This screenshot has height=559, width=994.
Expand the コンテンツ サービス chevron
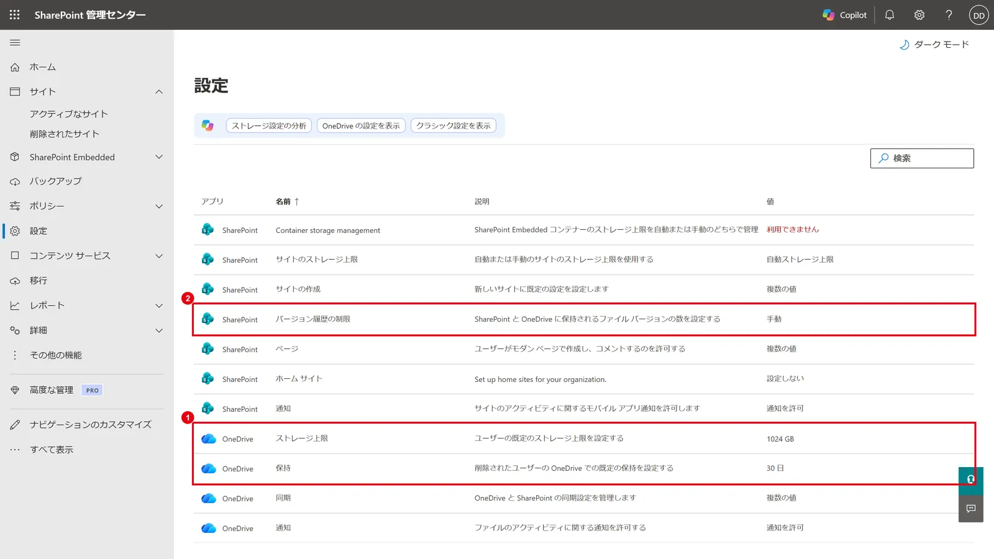pyautogui.click(x=159, y=256)
